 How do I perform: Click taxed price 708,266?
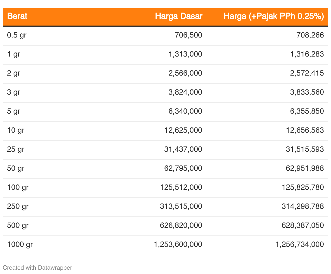[x=310, y=35]
